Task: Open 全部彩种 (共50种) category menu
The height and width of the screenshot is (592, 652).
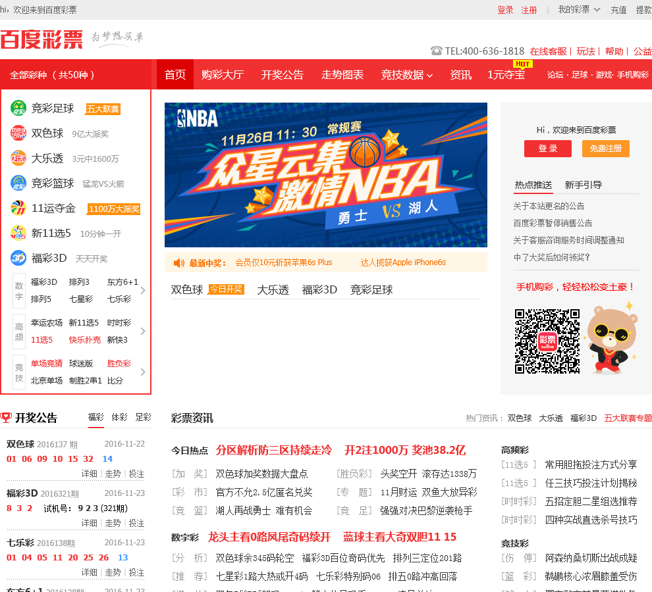Action: pos(76,75)
